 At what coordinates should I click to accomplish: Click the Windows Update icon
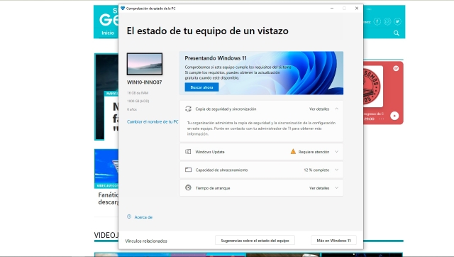pos(188,151)
